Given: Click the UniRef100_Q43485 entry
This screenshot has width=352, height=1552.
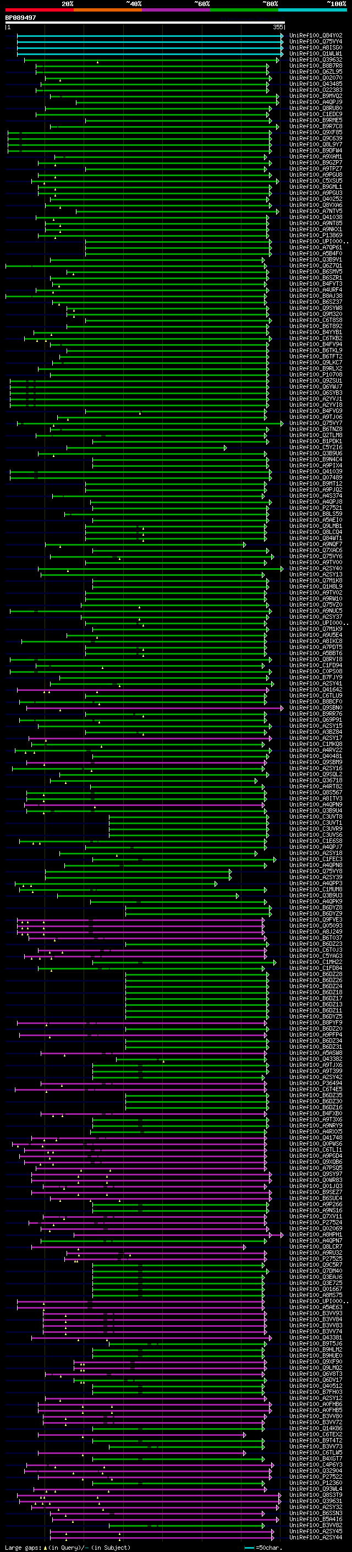Looking at the screenshot, I should 316,84.
